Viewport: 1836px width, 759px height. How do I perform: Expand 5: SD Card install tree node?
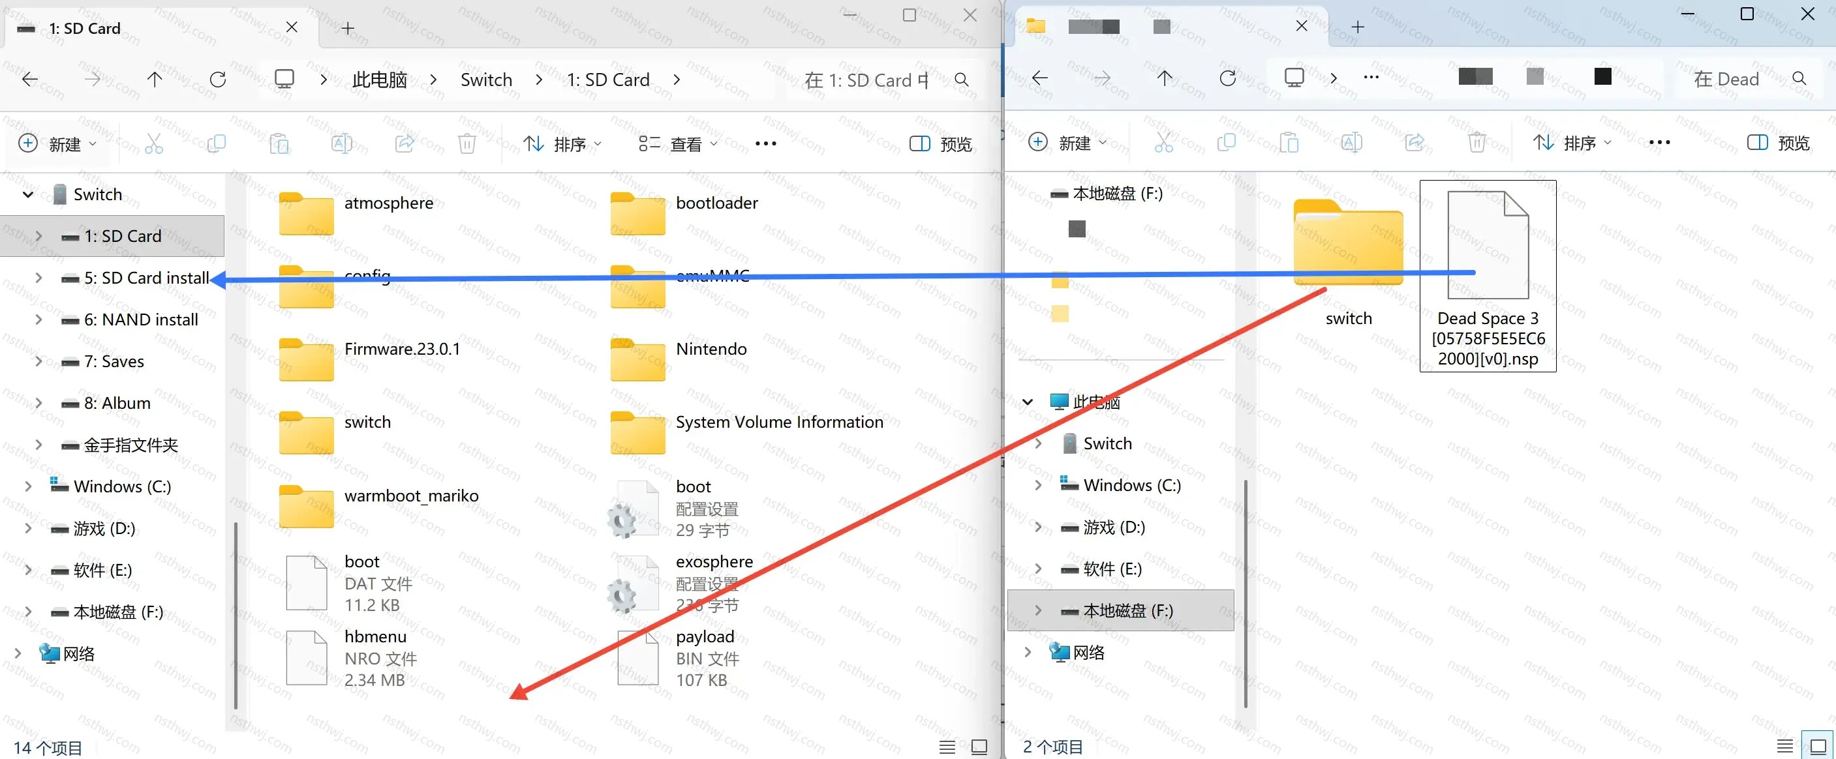(38, 278)
